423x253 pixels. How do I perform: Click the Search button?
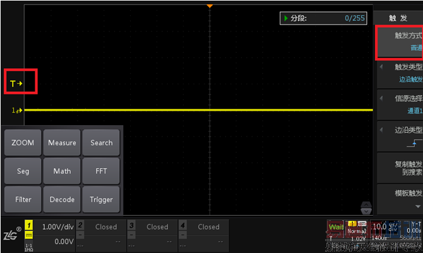(101, 143)
